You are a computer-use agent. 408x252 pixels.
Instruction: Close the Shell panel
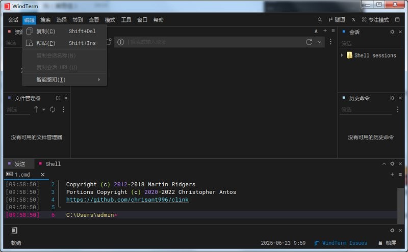tap(400, 164)
